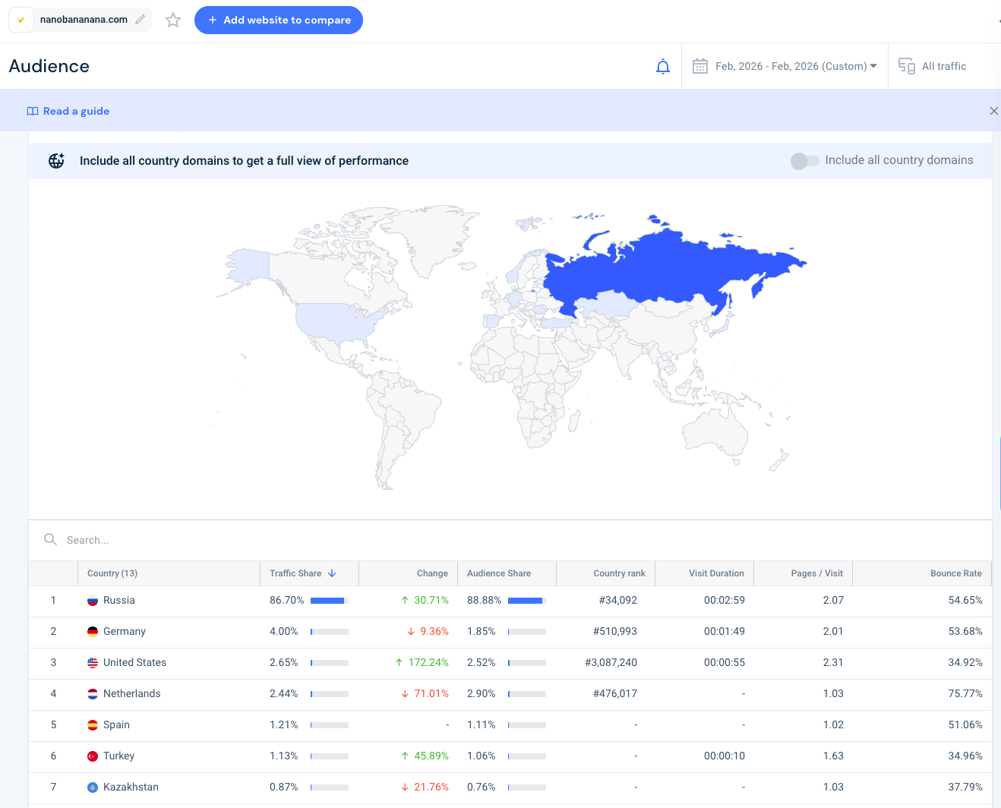Click the Country rank column header
Screen dimensions: 1001x808
(619, 573)
